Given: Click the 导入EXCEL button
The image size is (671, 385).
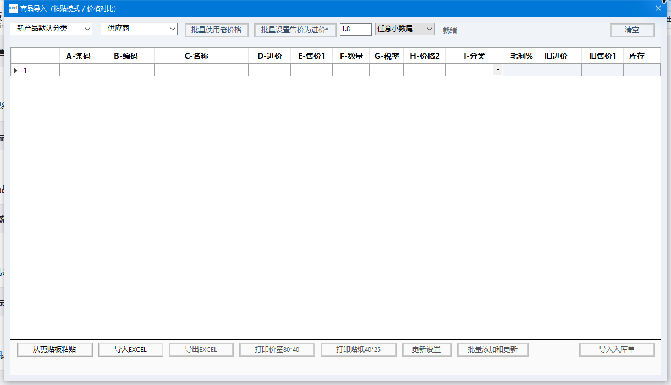Looking at the screenshot, I should [131, 350].
